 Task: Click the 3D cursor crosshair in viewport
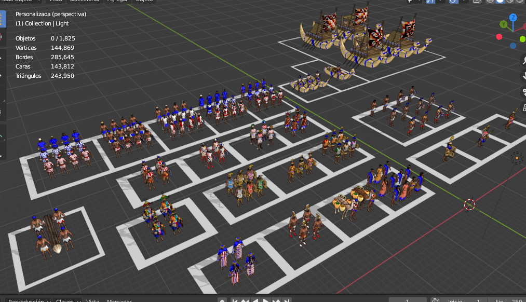(469, 204)
